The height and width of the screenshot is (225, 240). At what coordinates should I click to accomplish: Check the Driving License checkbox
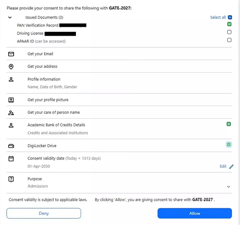click(229, 32)
